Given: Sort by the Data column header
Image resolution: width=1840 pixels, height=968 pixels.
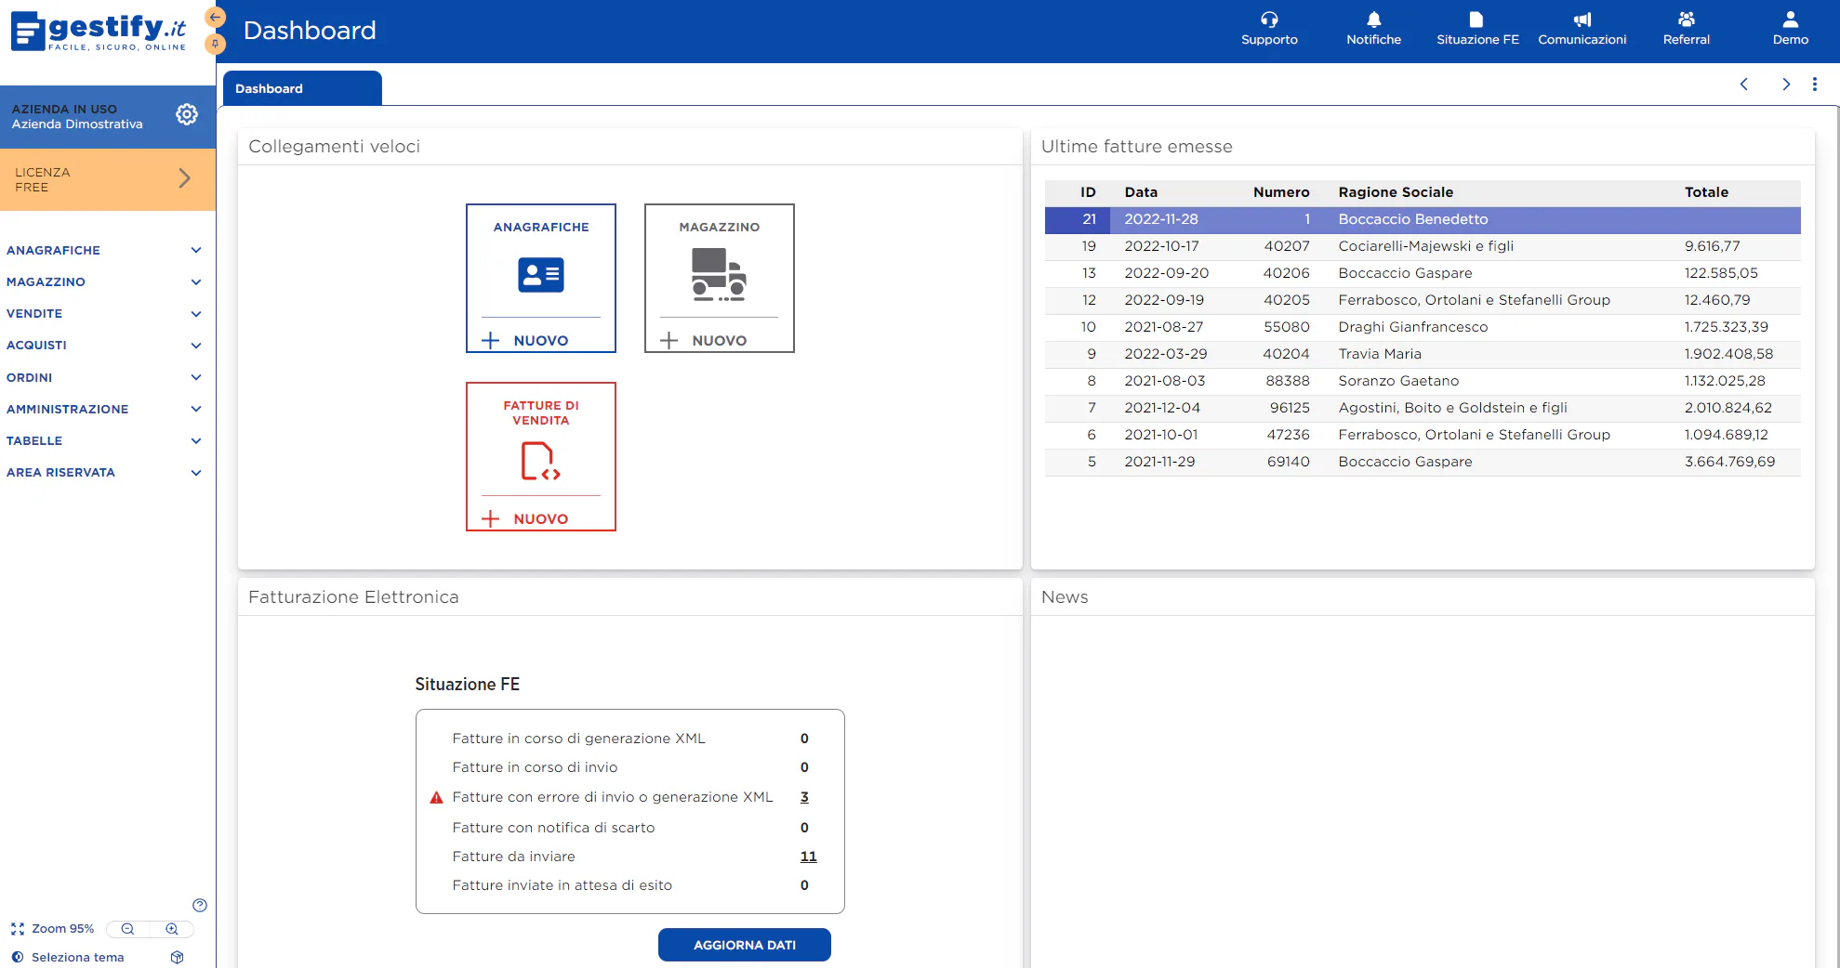Looking at the screenshot, I should (x=1141, y=192).
